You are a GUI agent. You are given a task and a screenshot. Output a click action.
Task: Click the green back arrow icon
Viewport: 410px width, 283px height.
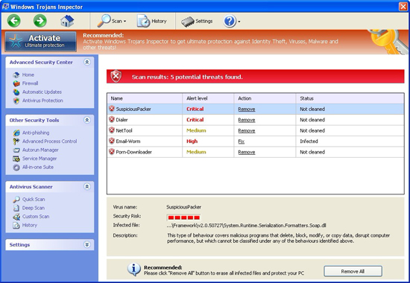(14, 21)
